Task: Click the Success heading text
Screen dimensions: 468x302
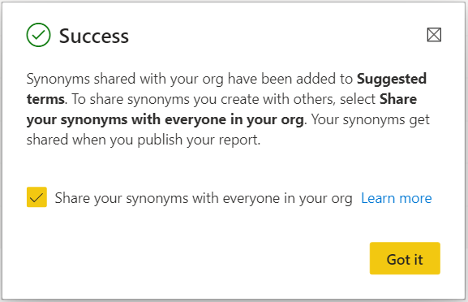Action: [x=94, y=36]
